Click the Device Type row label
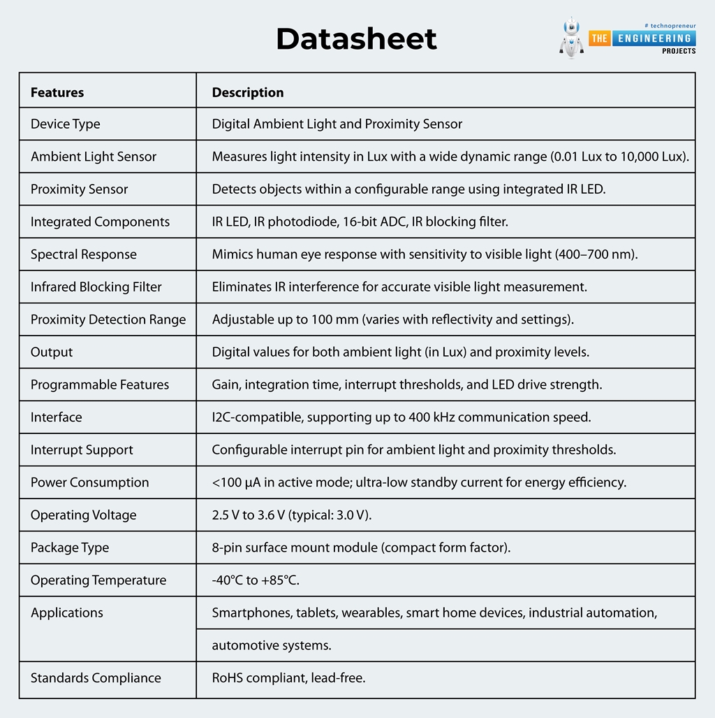715x718 pixels. (66, 124)
